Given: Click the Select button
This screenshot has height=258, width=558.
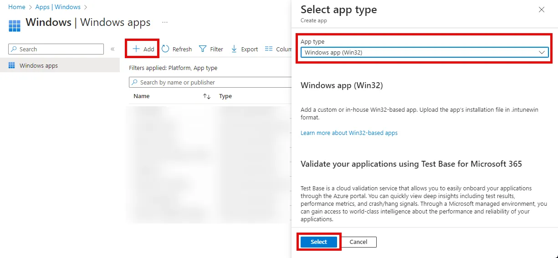Looking at the screenshot, I should point(319,242).
